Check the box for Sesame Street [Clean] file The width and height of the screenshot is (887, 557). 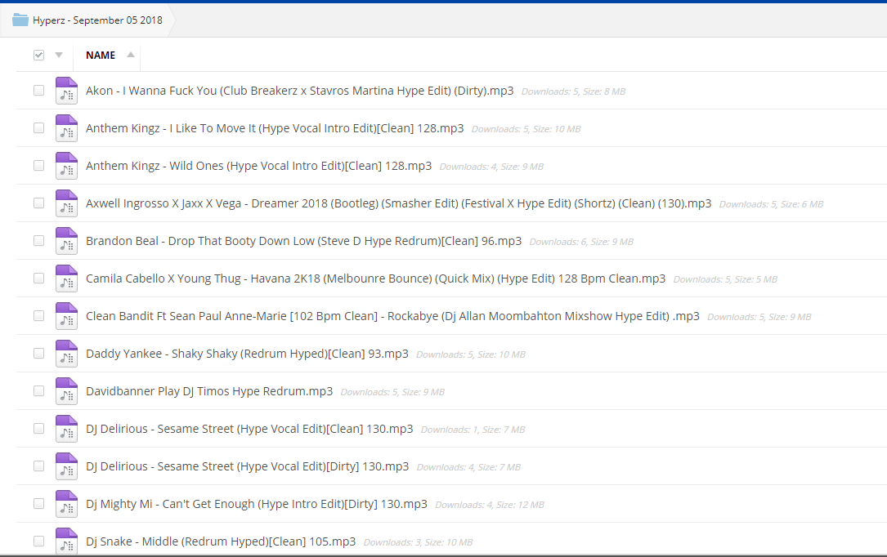tap(38, 428)
